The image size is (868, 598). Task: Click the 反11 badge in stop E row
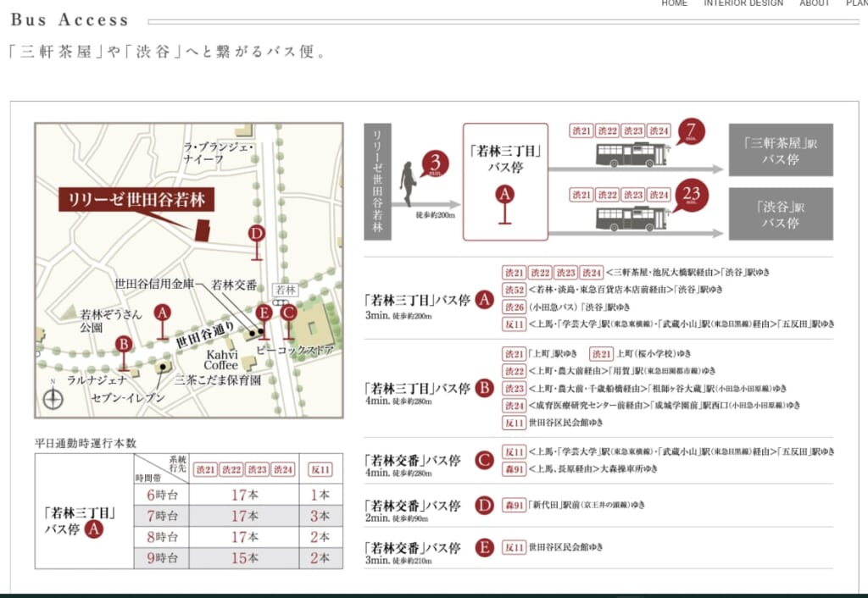click(514, 548)
